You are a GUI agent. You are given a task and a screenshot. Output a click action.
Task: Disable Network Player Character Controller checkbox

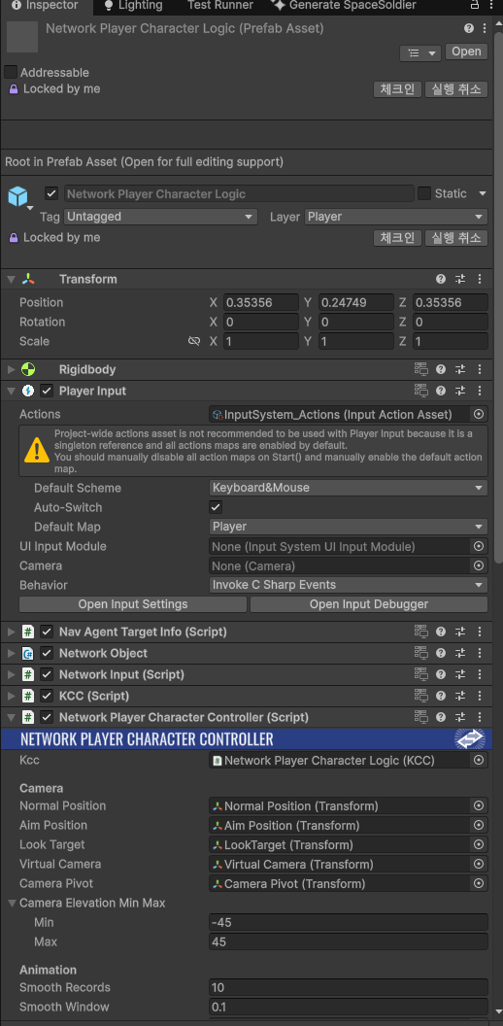coord(47,717)
